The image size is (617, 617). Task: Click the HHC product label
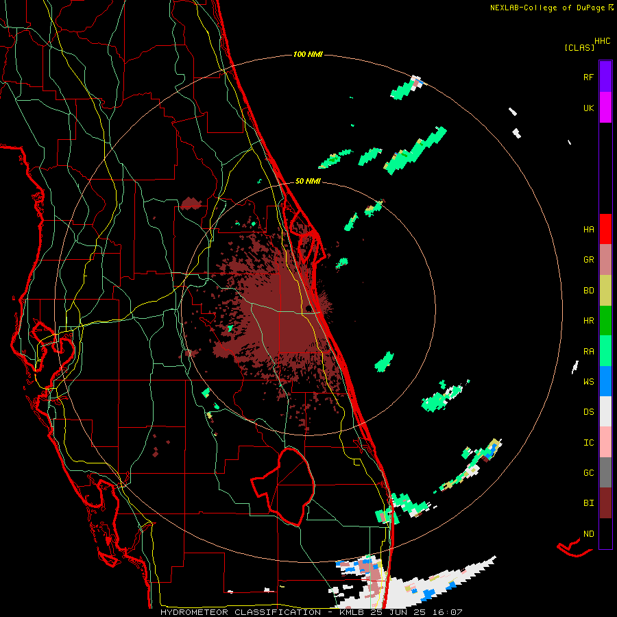coord(603,41)
